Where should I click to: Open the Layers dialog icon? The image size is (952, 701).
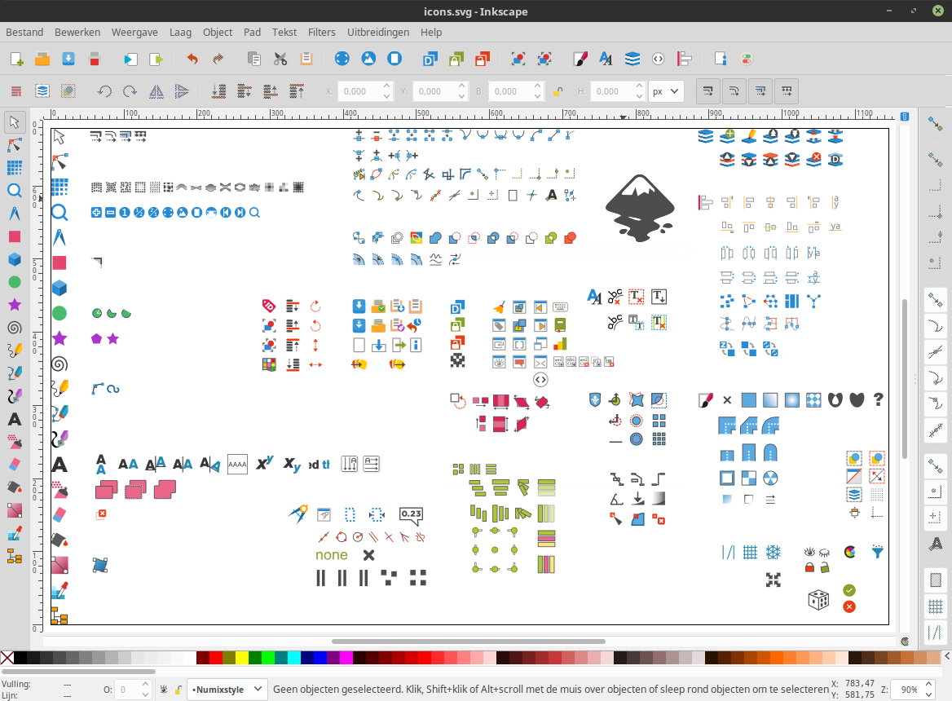tap(632, 59)
